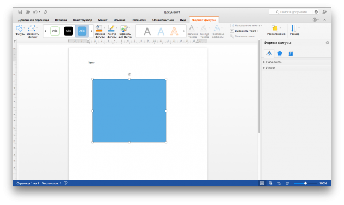Open the 'Ссылки' tab
344x205 pixels.
click(119, 20)
